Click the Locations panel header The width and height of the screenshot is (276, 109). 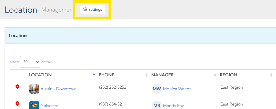[18, 35]
